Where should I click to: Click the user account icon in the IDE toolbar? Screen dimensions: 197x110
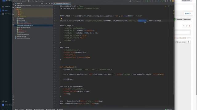click(131, 1)
